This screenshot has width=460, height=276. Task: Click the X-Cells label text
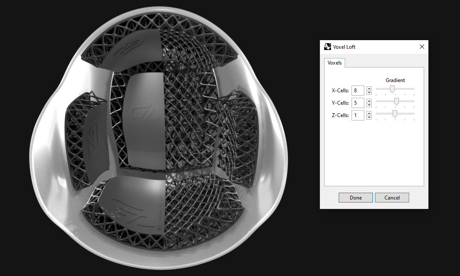[340, 90]
